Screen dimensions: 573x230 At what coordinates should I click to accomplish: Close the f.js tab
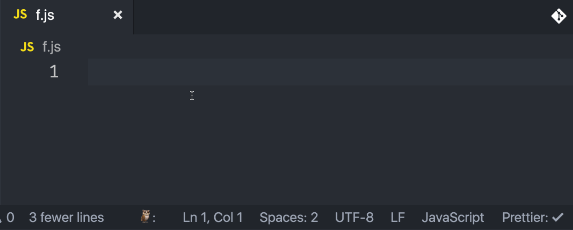pos(118,15)
